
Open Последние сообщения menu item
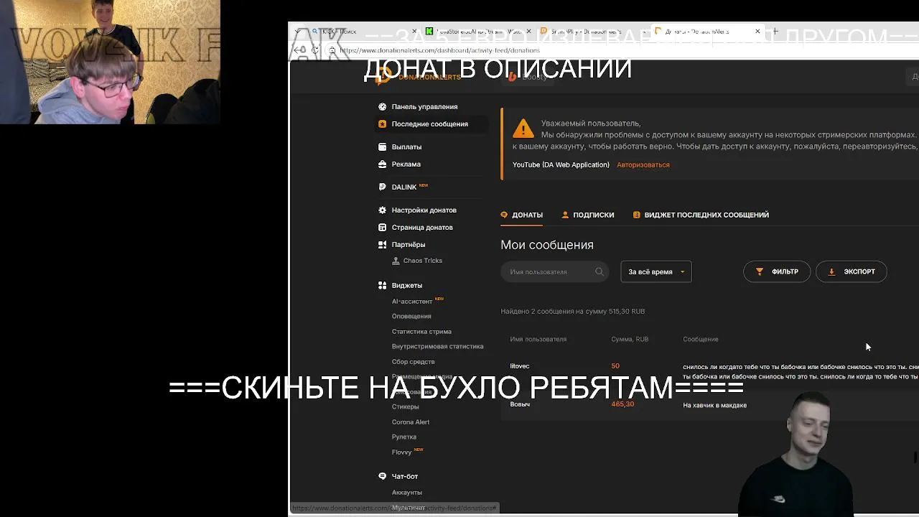(x=429, y=124)
